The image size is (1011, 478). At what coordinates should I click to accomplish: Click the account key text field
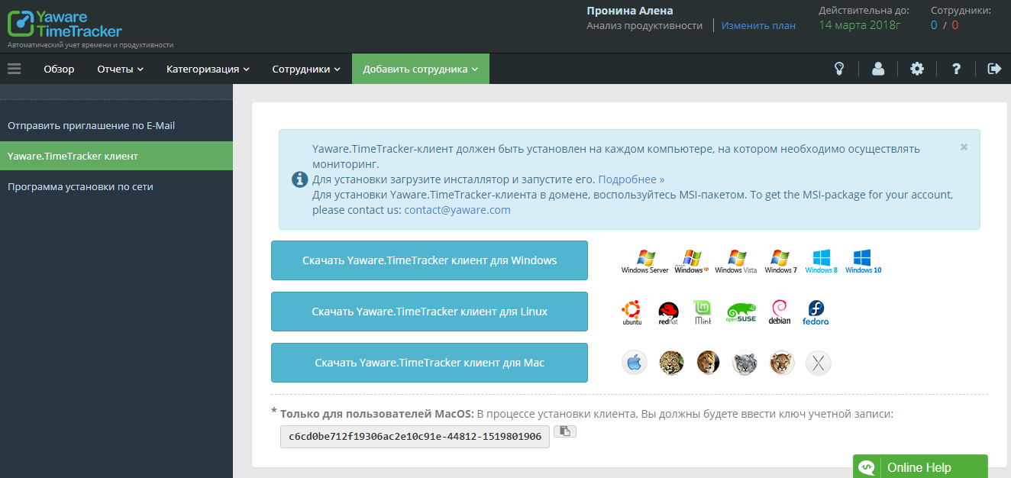(415, 437)
